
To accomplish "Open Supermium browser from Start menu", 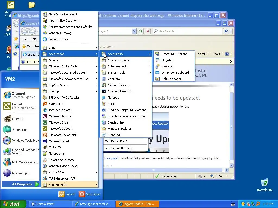I will coord(20,130).
